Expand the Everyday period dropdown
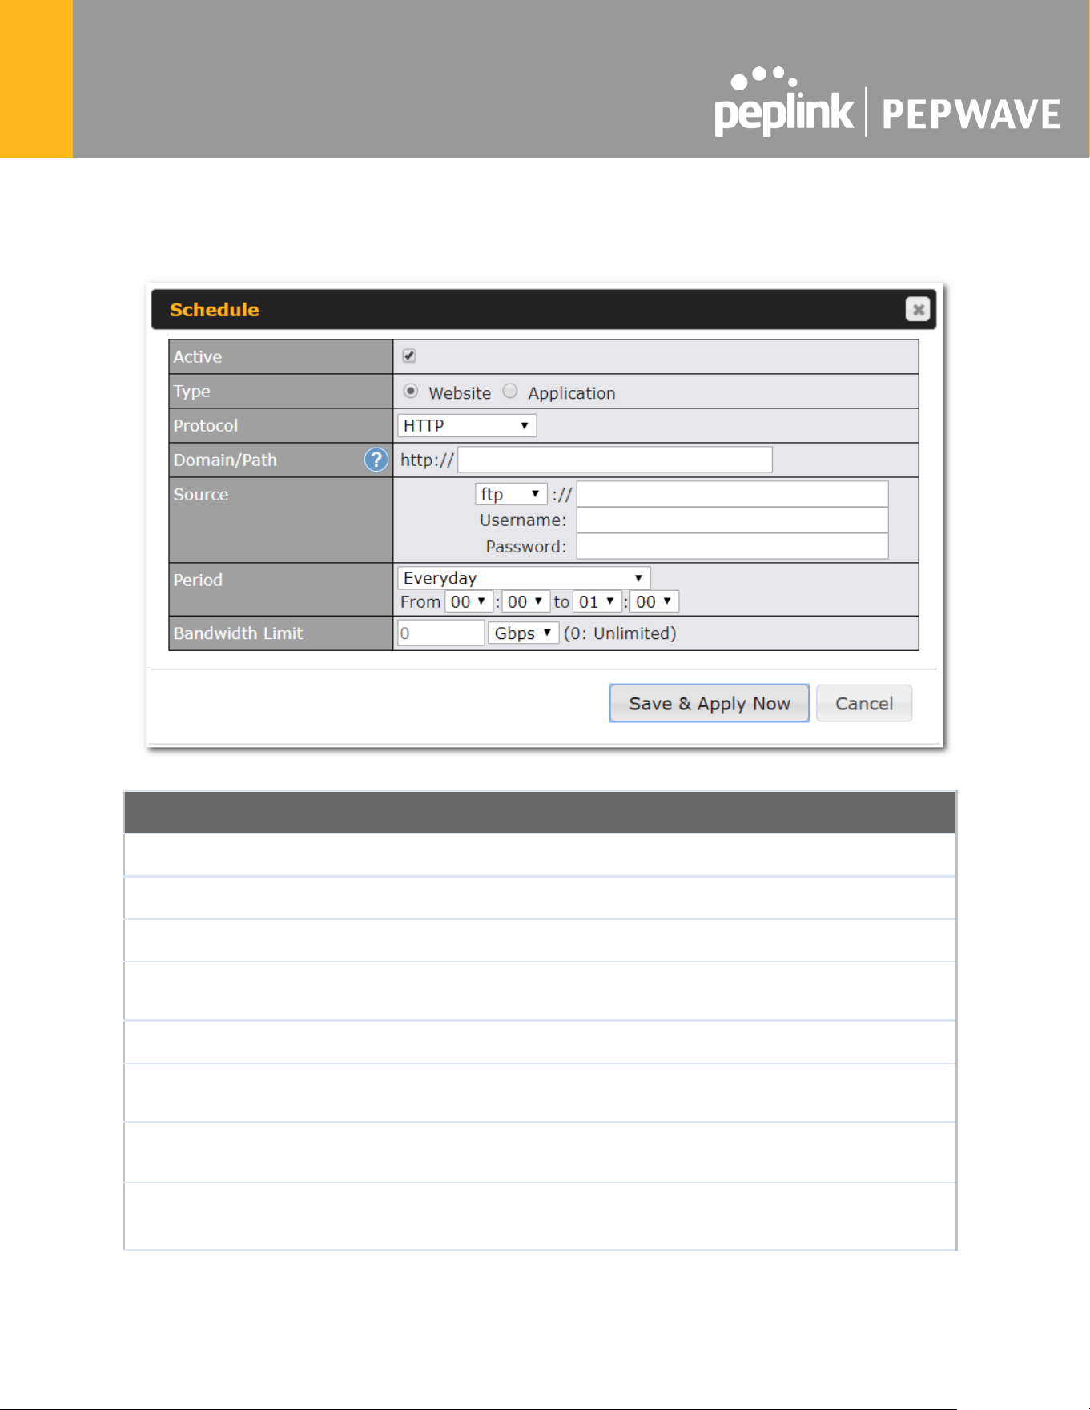The height and width of the screenshot is (1410, 1090). click(x=524, y=577)
